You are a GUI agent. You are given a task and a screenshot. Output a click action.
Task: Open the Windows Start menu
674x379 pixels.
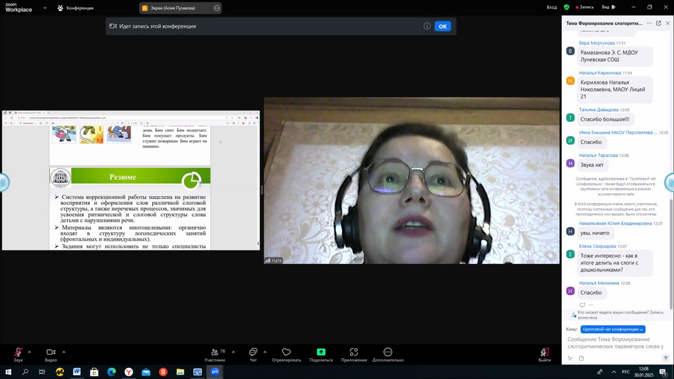[8, 372]
